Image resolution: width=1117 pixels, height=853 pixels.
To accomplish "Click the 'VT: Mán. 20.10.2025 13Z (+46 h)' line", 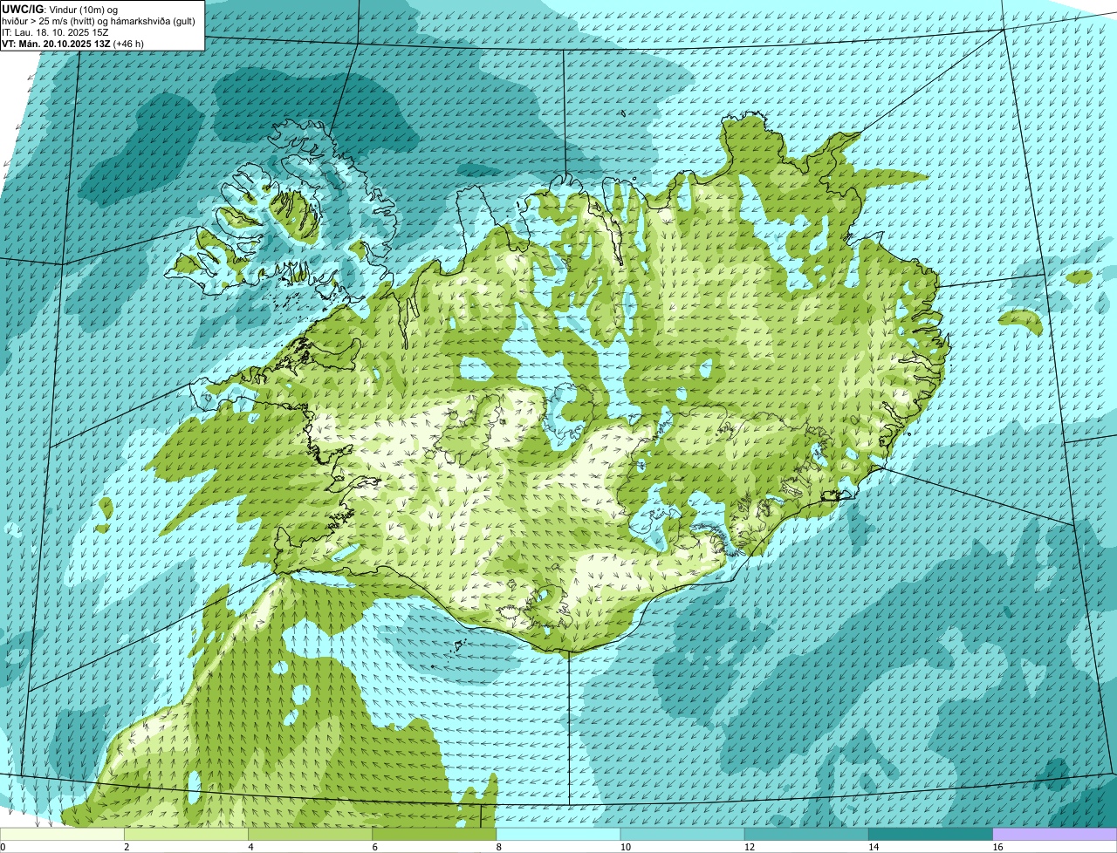I will 72,43.
